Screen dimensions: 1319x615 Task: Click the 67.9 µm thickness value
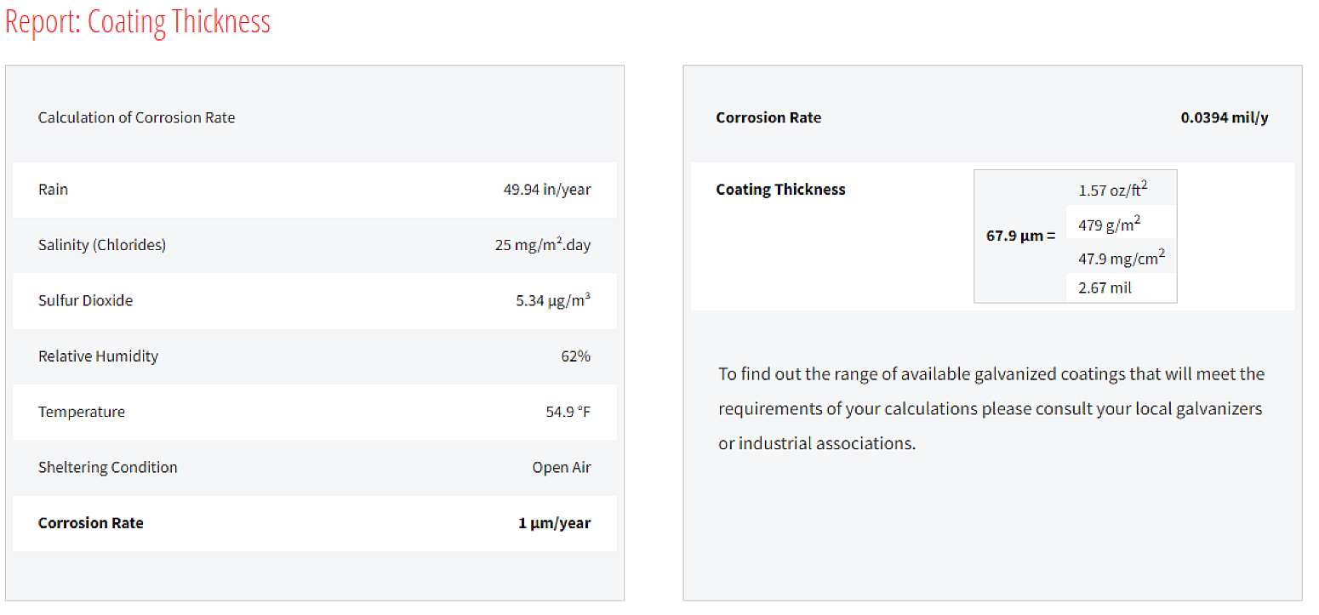coord(1019,236)
